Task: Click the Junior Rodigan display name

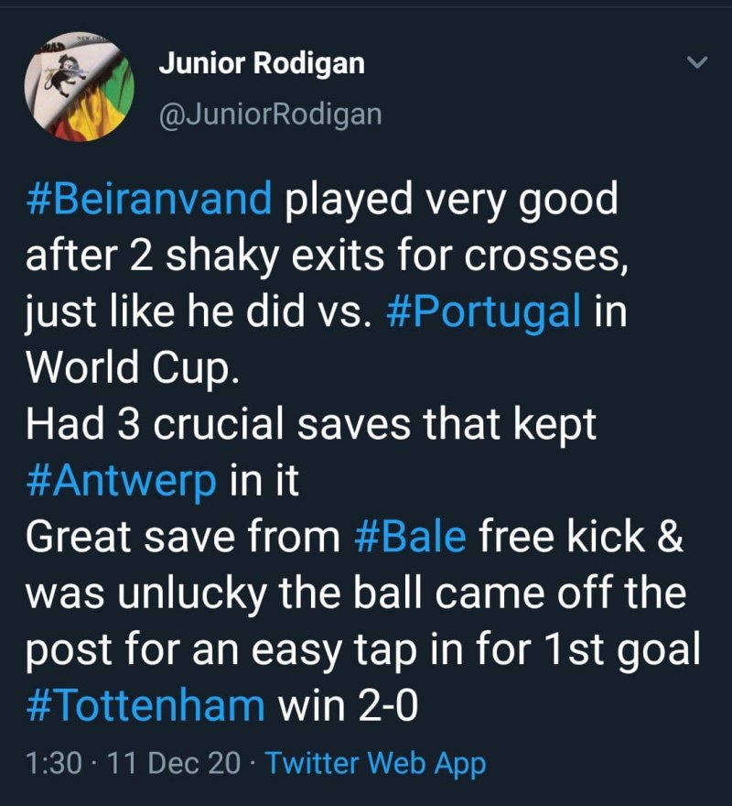Action: [262, 63]
